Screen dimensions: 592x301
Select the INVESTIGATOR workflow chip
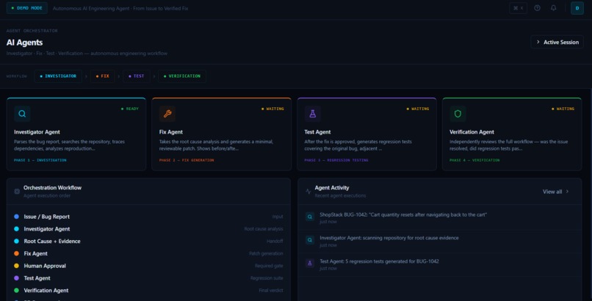[58, 76]
